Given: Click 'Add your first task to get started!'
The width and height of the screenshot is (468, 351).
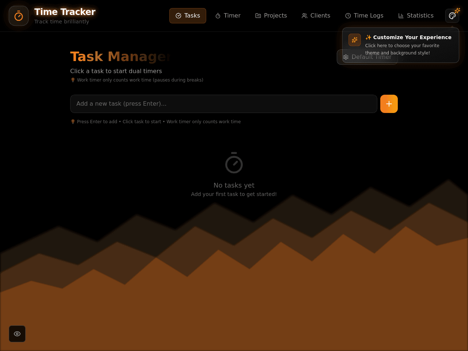Looking at the screenshot, I should 234,194.
